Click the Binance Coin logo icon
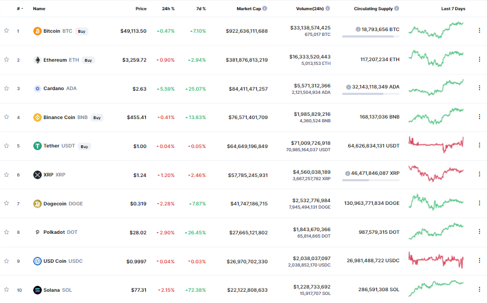The width and height of the screenshot is (487, 303). [37, 117]
